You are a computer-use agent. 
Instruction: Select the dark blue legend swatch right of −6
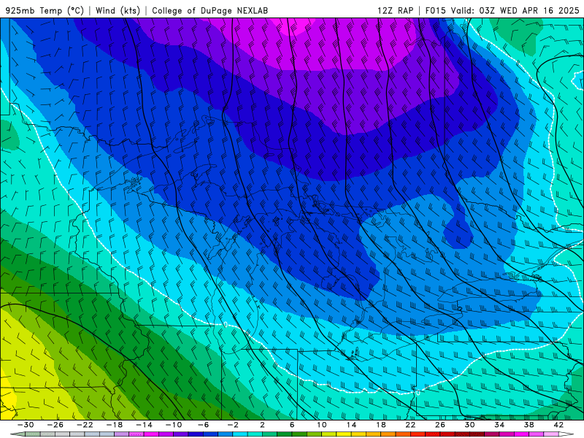coord(210,434)
